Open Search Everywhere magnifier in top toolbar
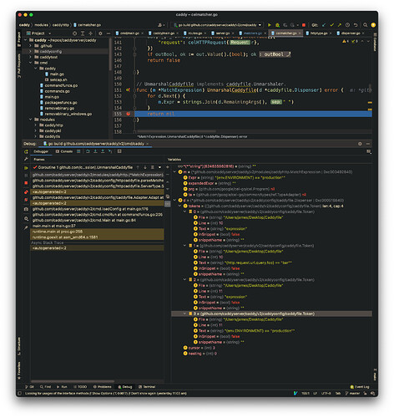The width and height of the screenshot is (394, 418). [366, 25]
